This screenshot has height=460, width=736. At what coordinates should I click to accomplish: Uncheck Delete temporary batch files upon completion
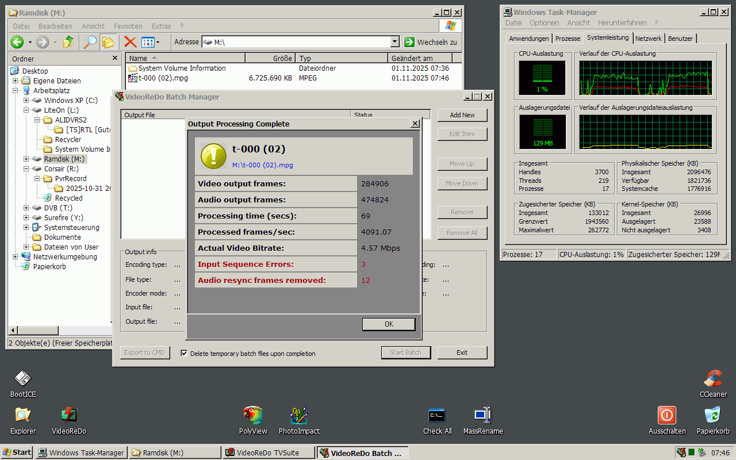184,353
